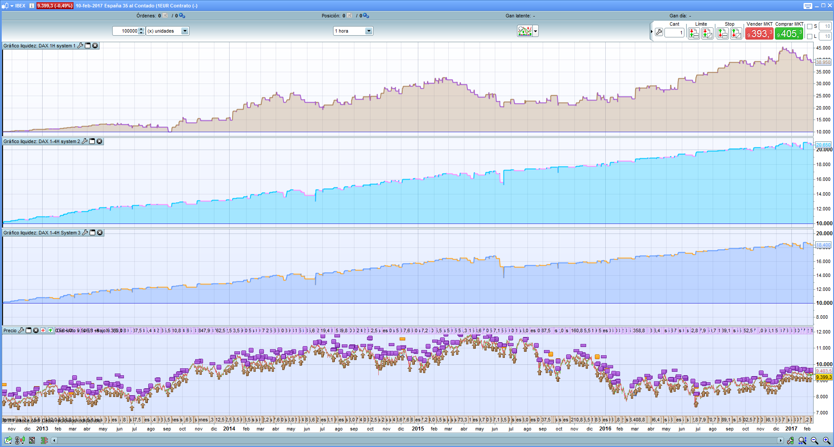Cancel orders icon next to Órdenes count
Image resolution: width=834 pixels, height=447 pixels.
(x=165, y=16)
